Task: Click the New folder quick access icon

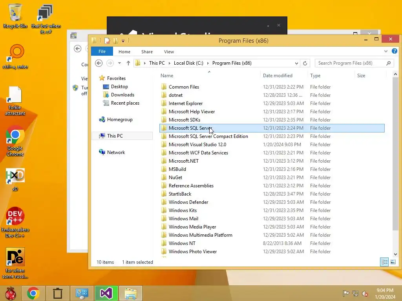Action: coord(116,41)
